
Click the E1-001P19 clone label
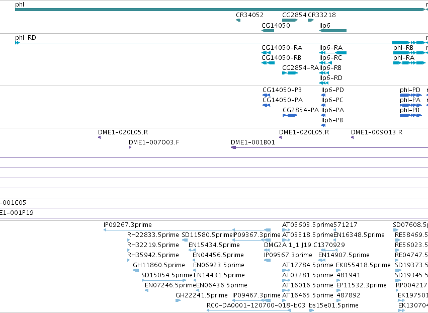pyautogui.click(x=17, y=213)
